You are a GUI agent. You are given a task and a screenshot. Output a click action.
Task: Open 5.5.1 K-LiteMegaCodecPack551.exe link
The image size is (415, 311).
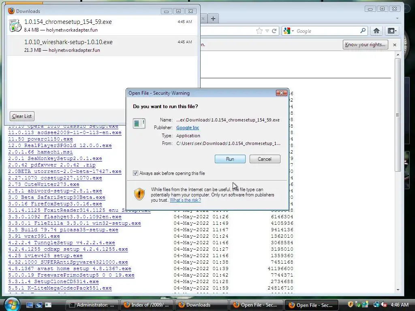tap(60, 288)
